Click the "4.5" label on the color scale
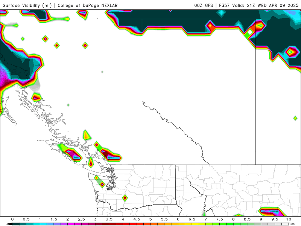Image resolution: width=301 pixels, height=226 pixels. click(x=137, y=219)
